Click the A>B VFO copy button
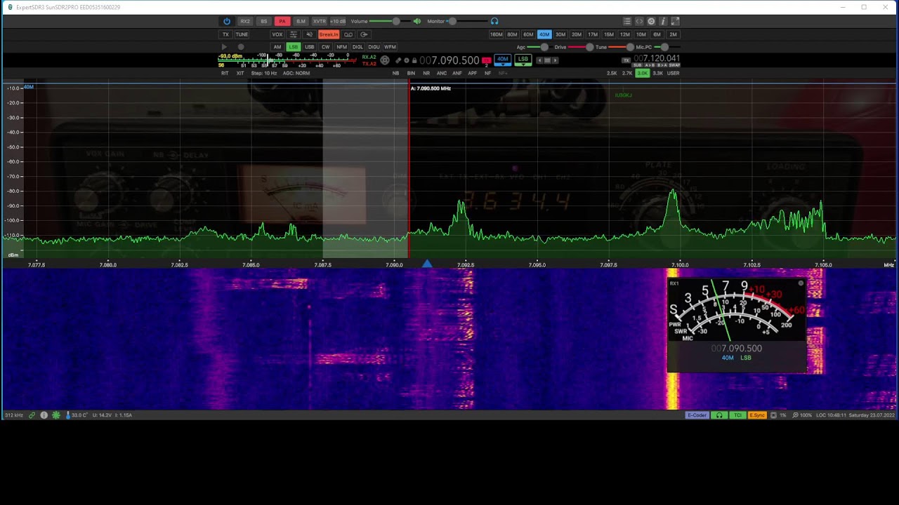Viewport: 899px width, 505px height. pyautogui.click(x=650, y=65)
